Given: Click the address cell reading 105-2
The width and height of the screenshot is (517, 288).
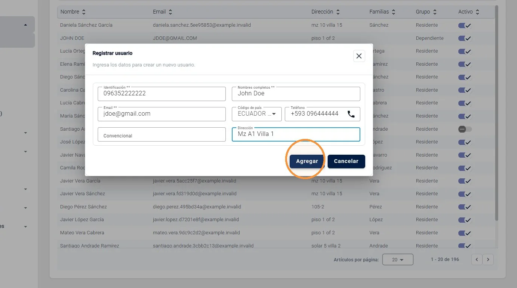Looking at the screenshot, I should pos(318,207).
